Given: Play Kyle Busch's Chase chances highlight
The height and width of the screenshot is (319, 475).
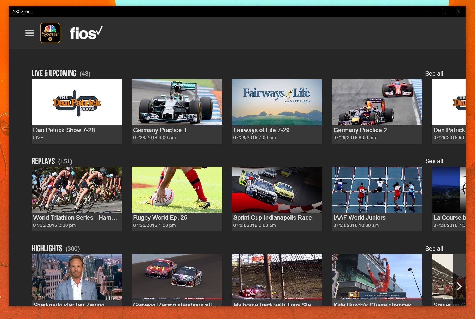Looking at the screenshot, I should pyautogui.click(x=377, y=277).
